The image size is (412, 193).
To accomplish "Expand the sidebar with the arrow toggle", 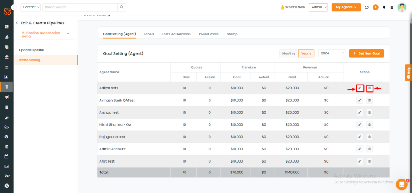I will tap(14, 8).
